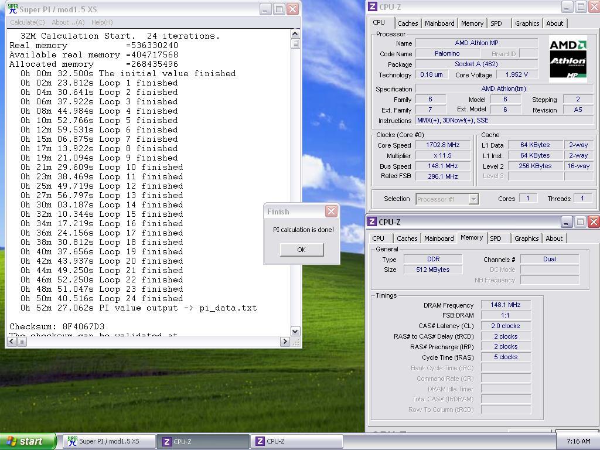The width and height of the screenshot is (600, 450).
Task: Click the Super PI vertical scrollbar thumb
Action: pyautogui.click(x=295, y=43)
